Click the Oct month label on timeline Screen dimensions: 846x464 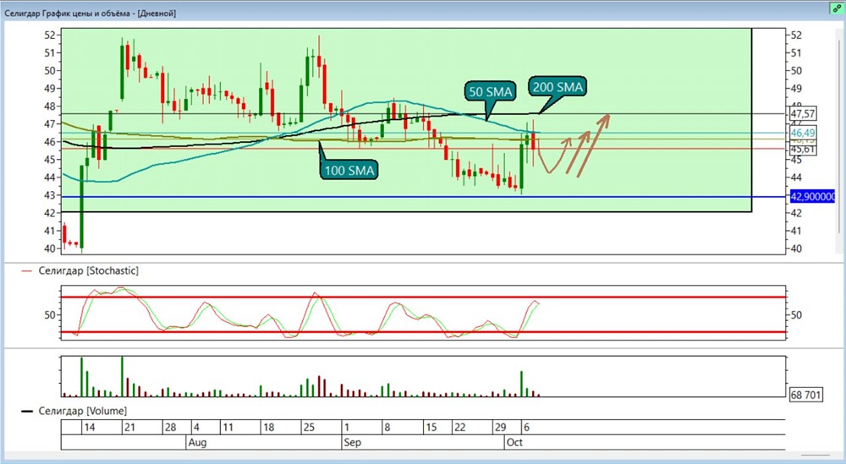tap(514, 441)
